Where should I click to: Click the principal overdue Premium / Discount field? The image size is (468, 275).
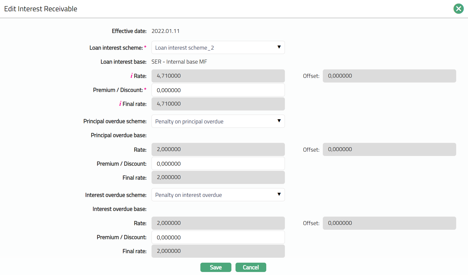pos(218,164)
